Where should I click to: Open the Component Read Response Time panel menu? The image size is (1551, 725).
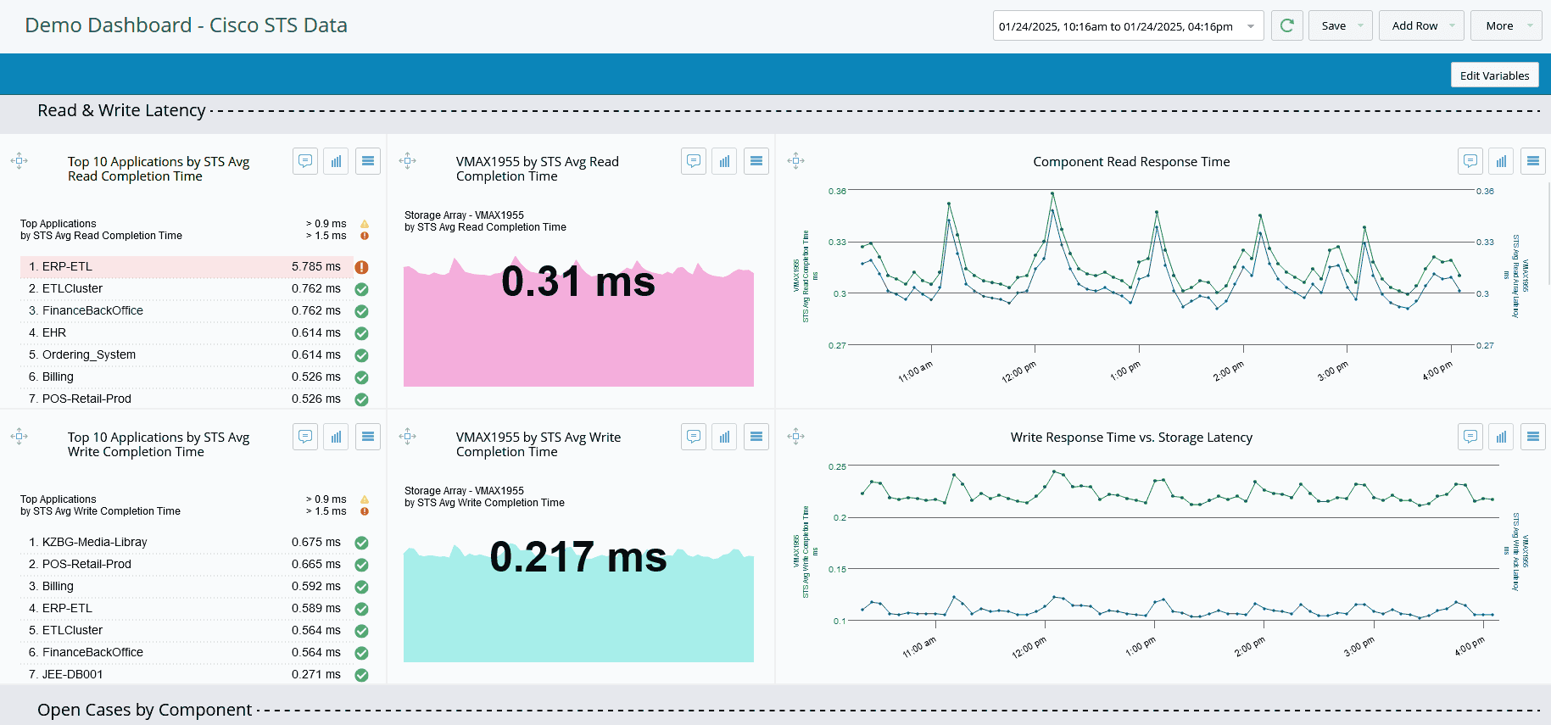point(1533,161)
